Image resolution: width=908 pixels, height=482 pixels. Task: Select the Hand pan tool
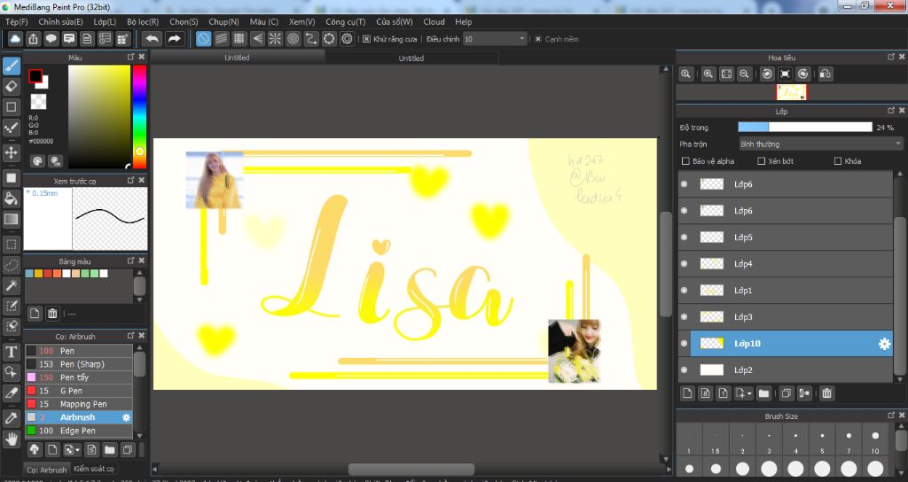click(12, 438)
